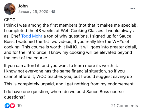The width and height of the screenshot is (142, 112).
Task: Click the 'completely unpaid' endorsement sentence
Action: click(69, 84)
